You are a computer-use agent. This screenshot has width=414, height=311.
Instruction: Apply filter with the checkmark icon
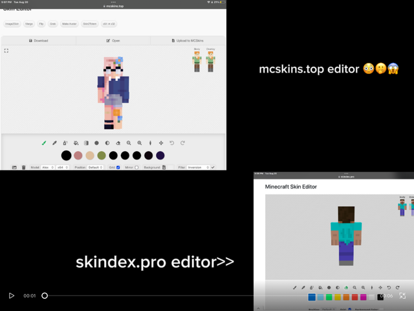213,167
